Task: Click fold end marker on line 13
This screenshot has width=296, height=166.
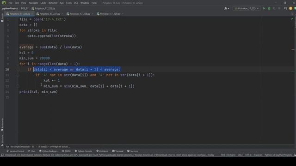Action: 18,86
